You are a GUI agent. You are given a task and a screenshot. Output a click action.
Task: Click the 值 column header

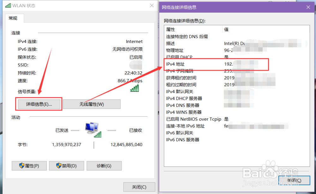click(x=266, y=29)
